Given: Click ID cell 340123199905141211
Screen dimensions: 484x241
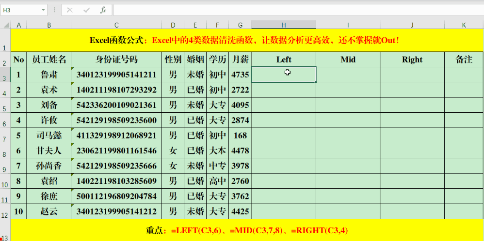Looking at the screenshot, I should (x=116, y=75).
